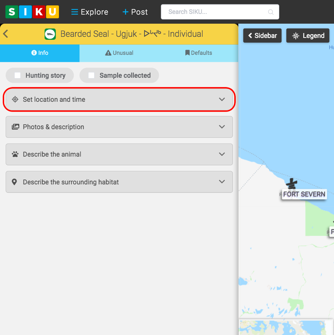Image resolution: width=334 pixels, height=335 pixels.
Task: Click the Fort Severn inukshuk map marker
Action: click(291, 184)
